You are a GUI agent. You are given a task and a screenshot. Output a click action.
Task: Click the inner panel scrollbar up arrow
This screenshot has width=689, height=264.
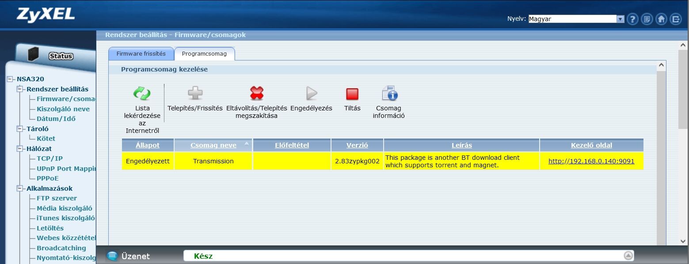[662, 65]
